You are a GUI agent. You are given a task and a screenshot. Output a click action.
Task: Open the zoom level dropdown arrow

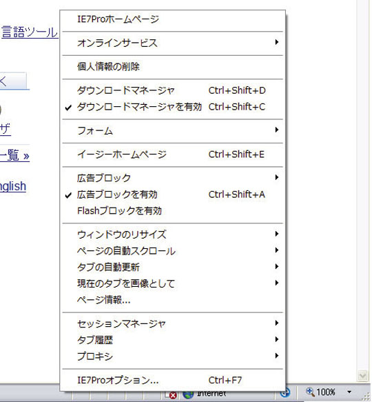coord(349,392)
